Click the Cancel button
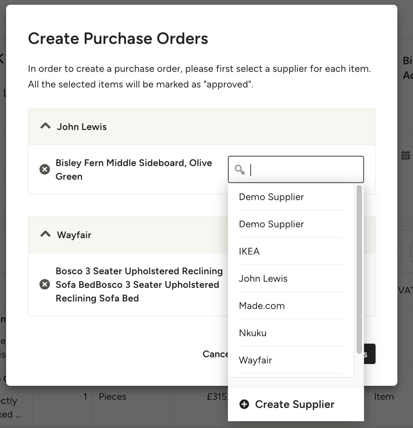This screenshot has width=413, height=428. [217, 354]
